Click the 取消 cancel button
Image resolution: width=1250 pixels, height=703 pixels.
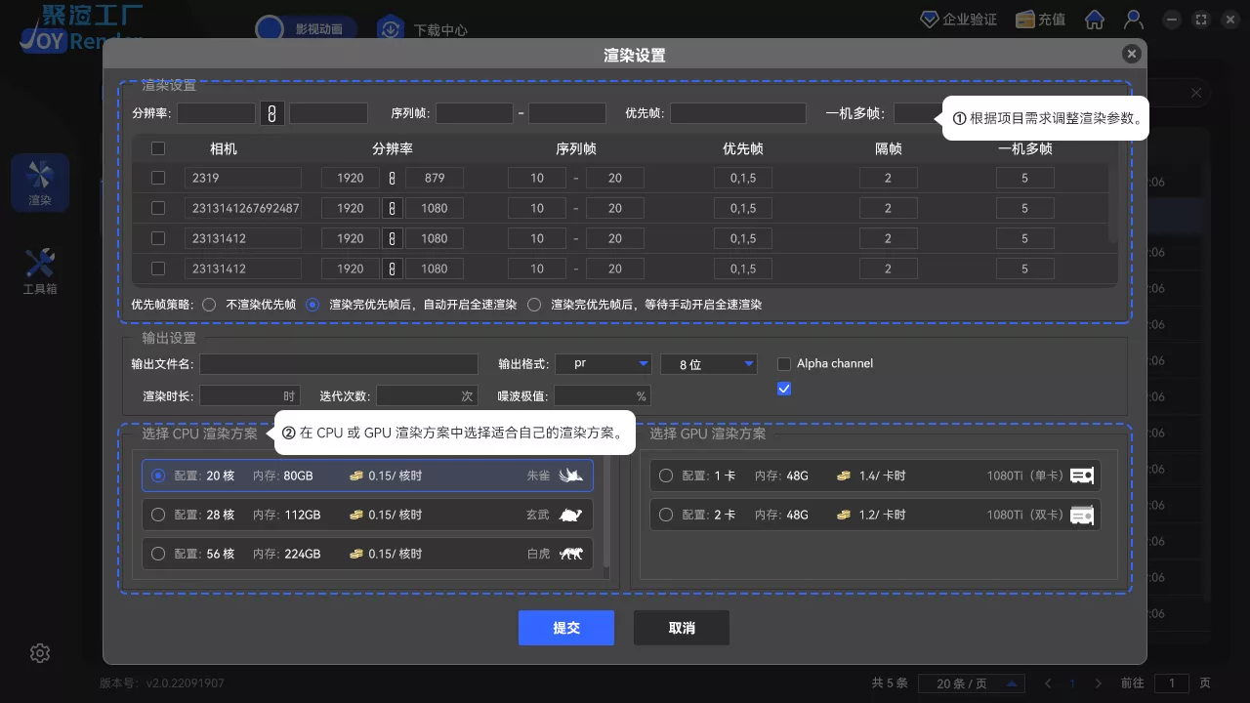[682, 628]
